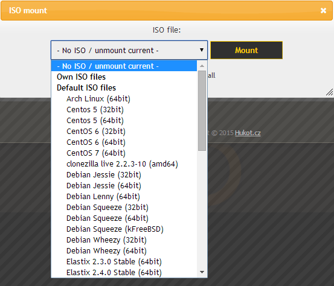Image resolution: width=334 pixels, height=286 pixels.
Task: Select Elastix 2.4.0 Stable (64bit)
Action: 124,272
